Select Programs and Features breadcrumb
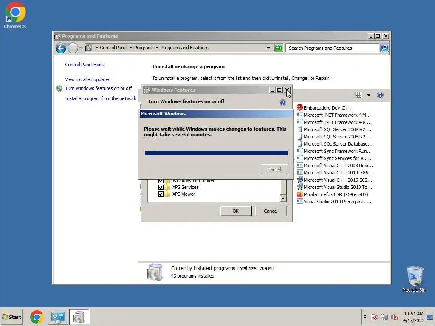Viewport: 435px width, 326px height. [184, 48]
